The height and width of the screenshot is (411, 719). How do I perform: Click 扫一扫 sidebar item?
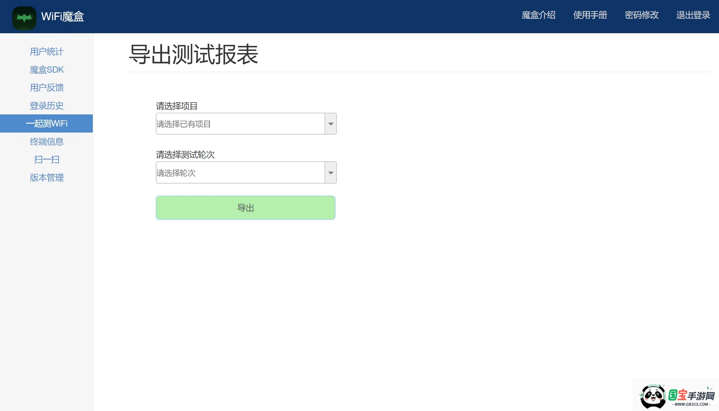(x=47, y=160)
